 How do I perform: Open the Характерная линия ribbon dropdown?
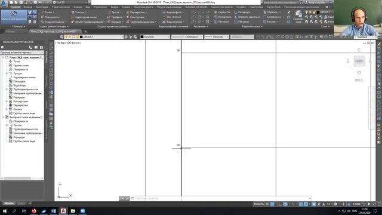85,17
